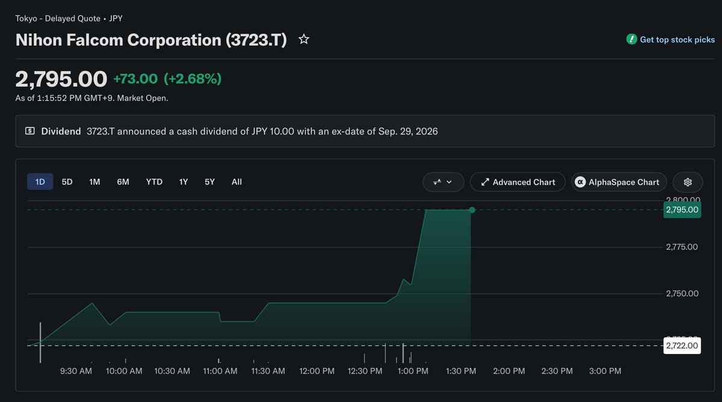Click the Advanced Chart expand arrows icon
Screen dimensions: 722x402
484,182
